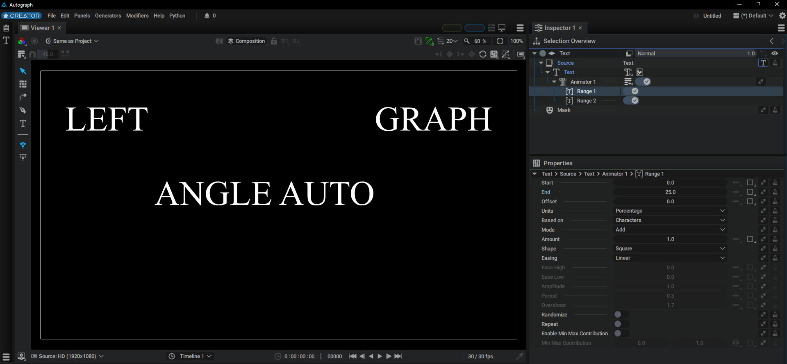The image size is (787, 364).
Task: Click the refresh viewer icon
Action: [x=483, y=54]
